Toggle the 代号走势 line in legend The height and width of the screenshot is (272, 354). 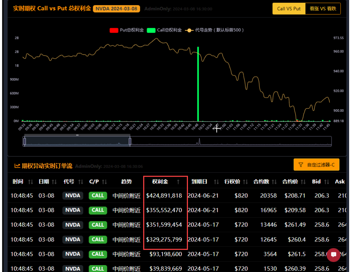(215, 30)
